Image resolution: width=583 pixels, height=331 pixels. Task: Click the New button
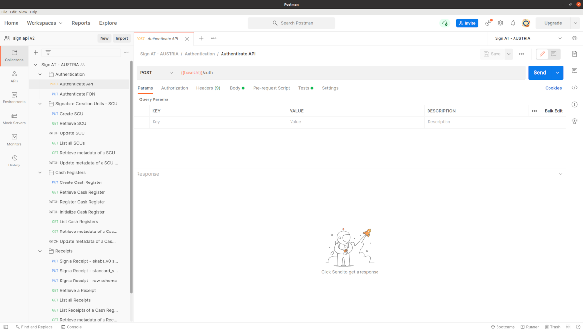point(104,38)
